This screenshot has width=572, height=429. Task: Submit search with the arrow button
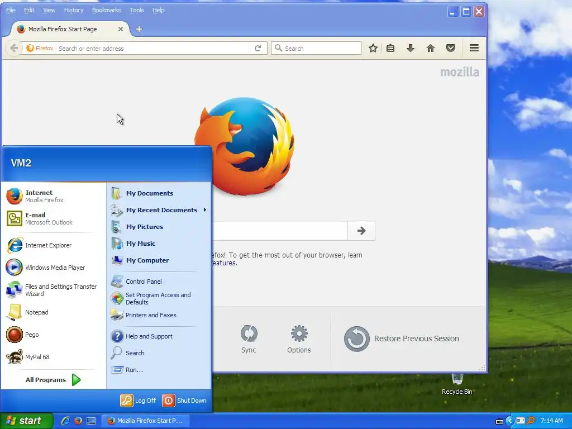[361, 231]
